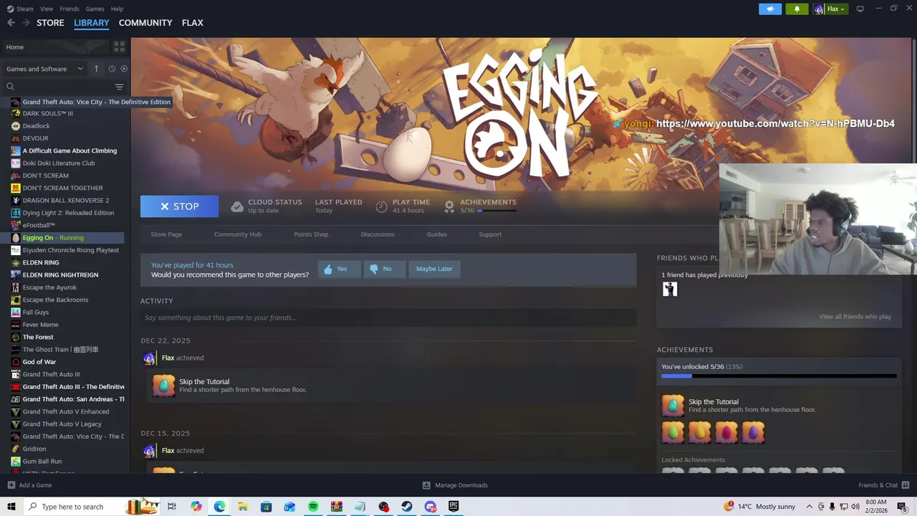Open Microsoft Edge in the taskbar
This screenshot has height=516, width=917.
219,507
